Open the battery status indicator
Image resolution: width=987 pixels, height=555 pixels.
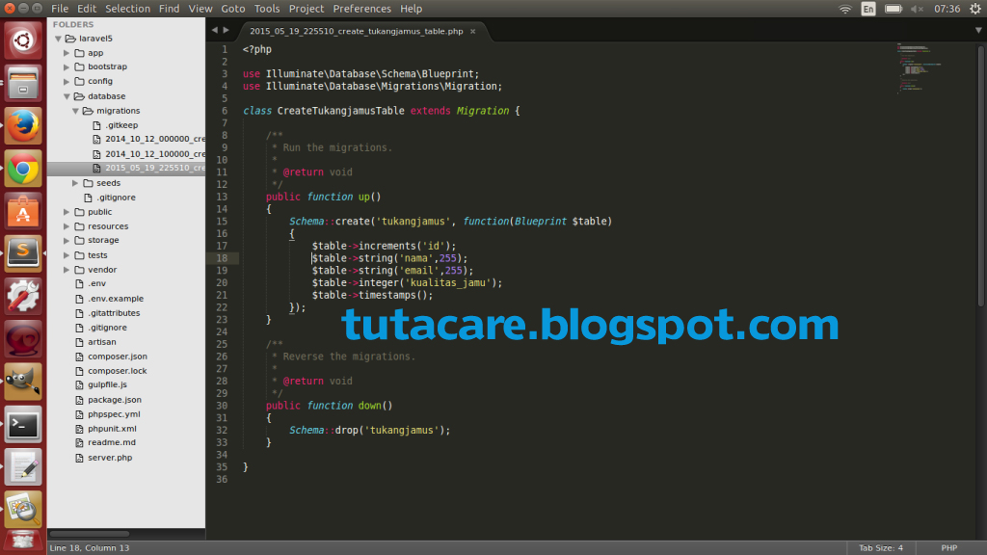(x=894, y=9)
